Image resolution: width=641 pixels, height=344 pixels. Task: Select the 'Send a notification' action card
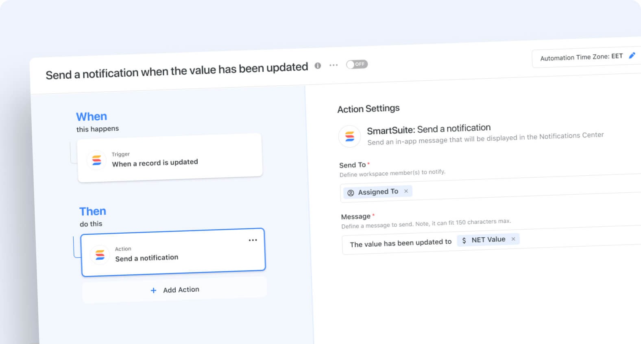173,252
